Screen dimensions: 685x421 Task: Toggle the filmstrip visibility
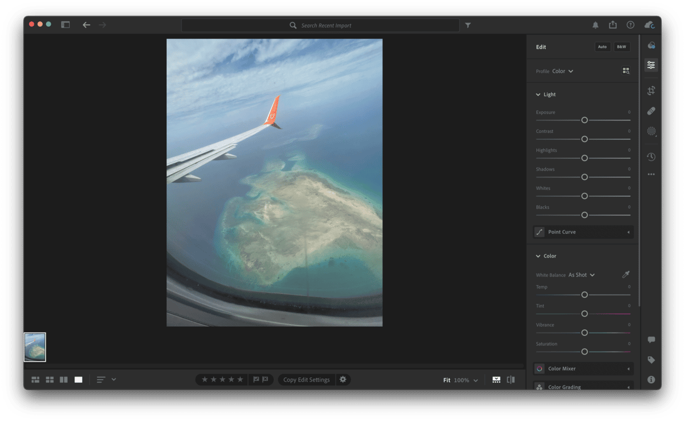[496, 380]
